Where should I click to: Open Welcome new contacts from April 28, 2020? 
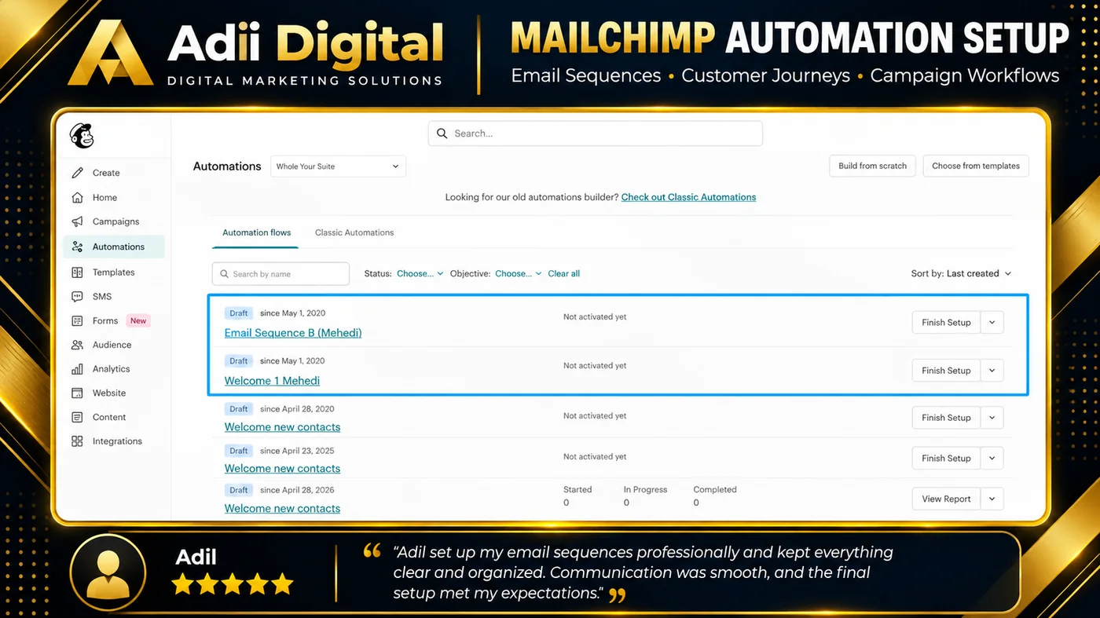282,427
